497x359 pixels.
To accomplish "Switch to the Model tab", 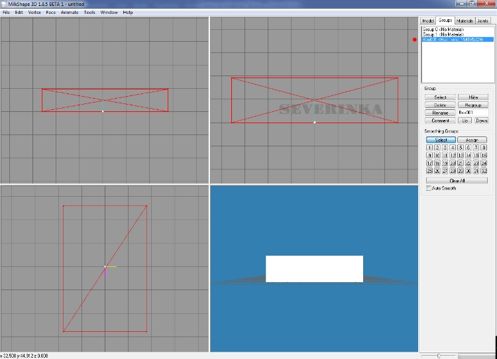I will (428, 21).
